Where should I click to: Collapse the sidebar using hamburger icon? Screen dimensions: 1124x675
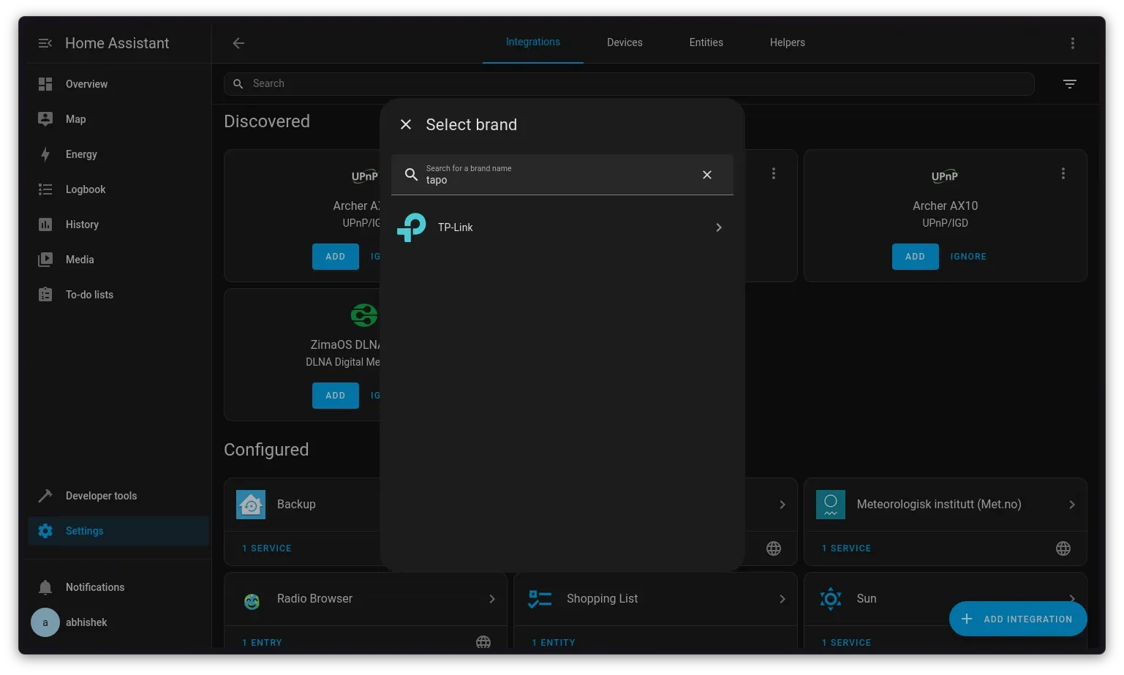[45, 42]
